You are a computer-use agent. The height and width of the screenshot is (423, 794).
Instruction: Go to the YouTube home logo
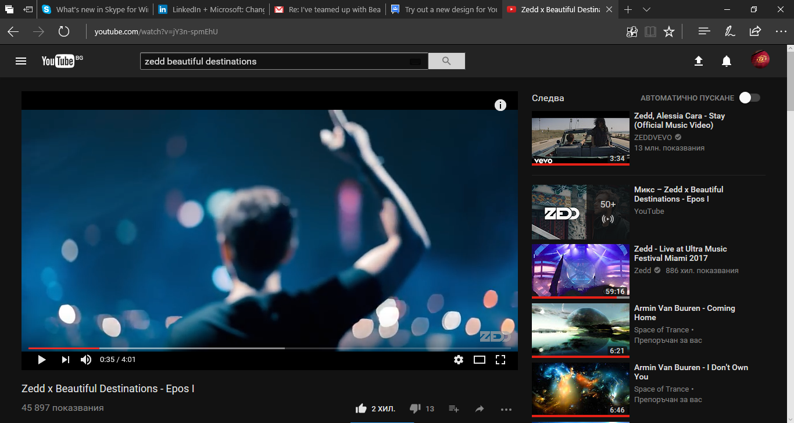(58, 61)
